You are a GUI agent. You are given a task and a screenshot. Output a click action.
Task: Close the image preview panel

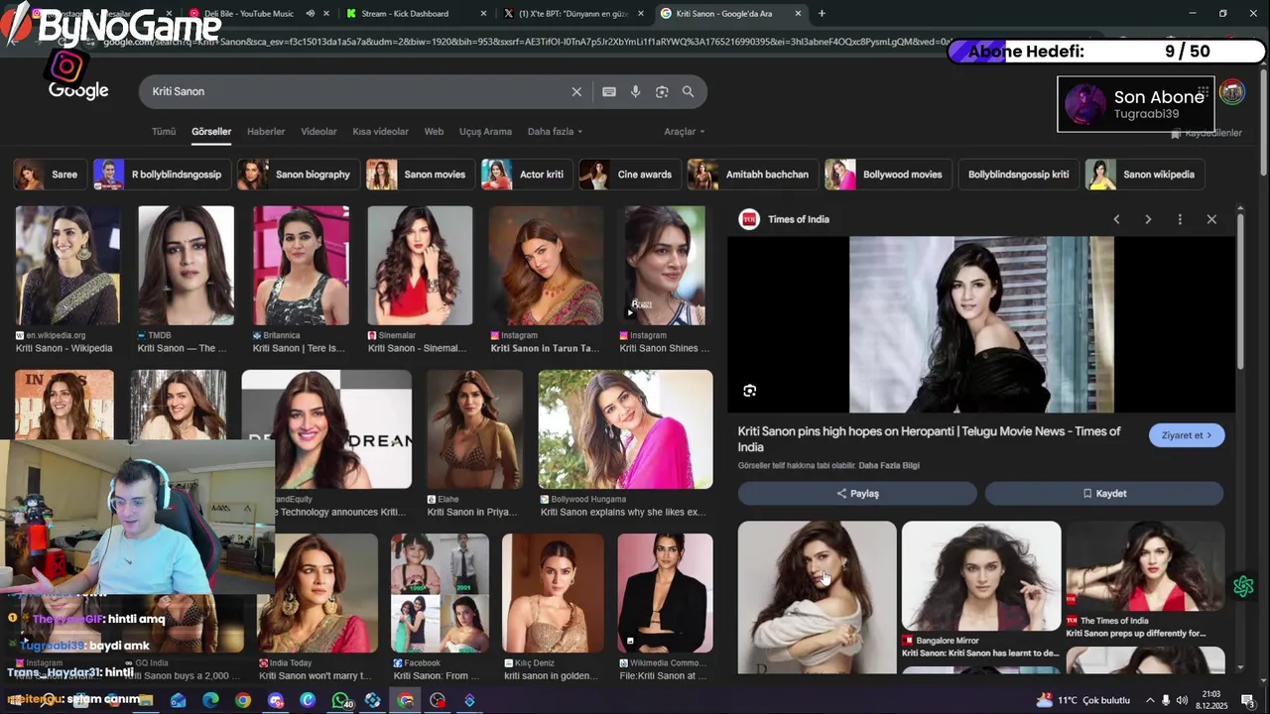coord(1211,219)
